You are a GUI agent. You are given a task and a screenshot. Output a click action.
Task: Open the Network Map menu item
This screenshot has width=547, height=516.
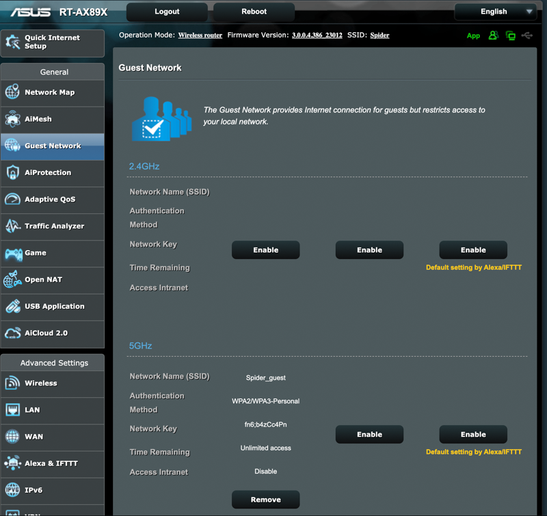[x=53, y=92]
